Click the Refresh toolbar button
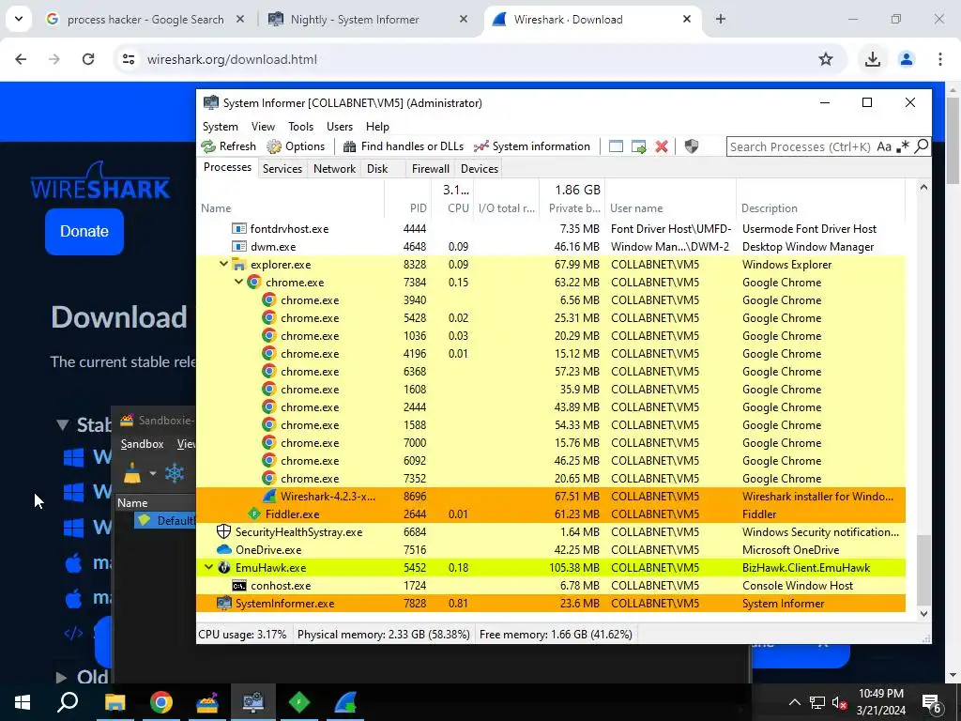 click(x=229, y=146)
